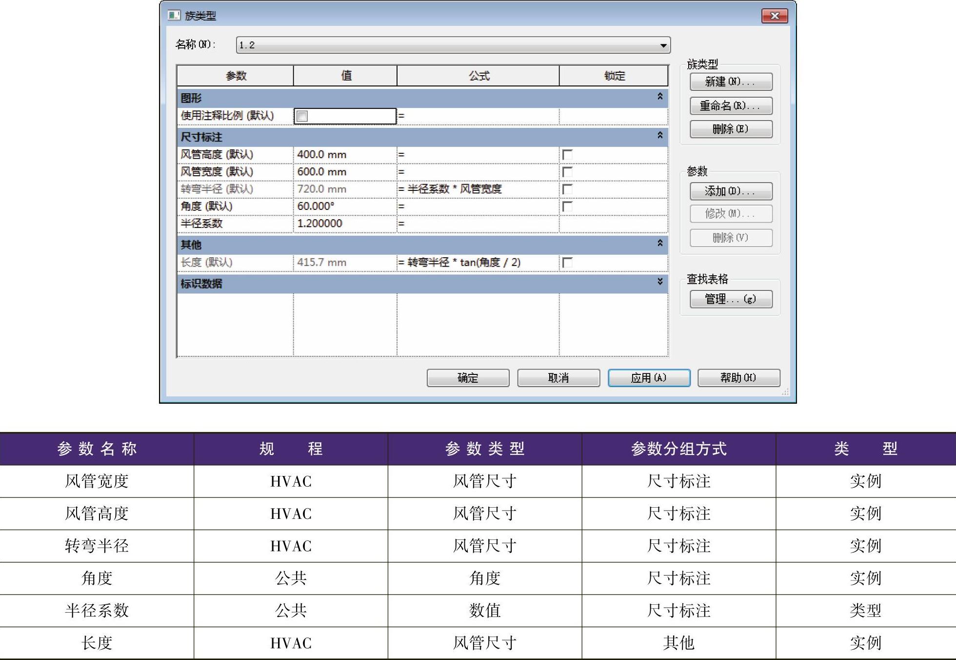Rename the family type with 重命名

(x=731, y=105)
